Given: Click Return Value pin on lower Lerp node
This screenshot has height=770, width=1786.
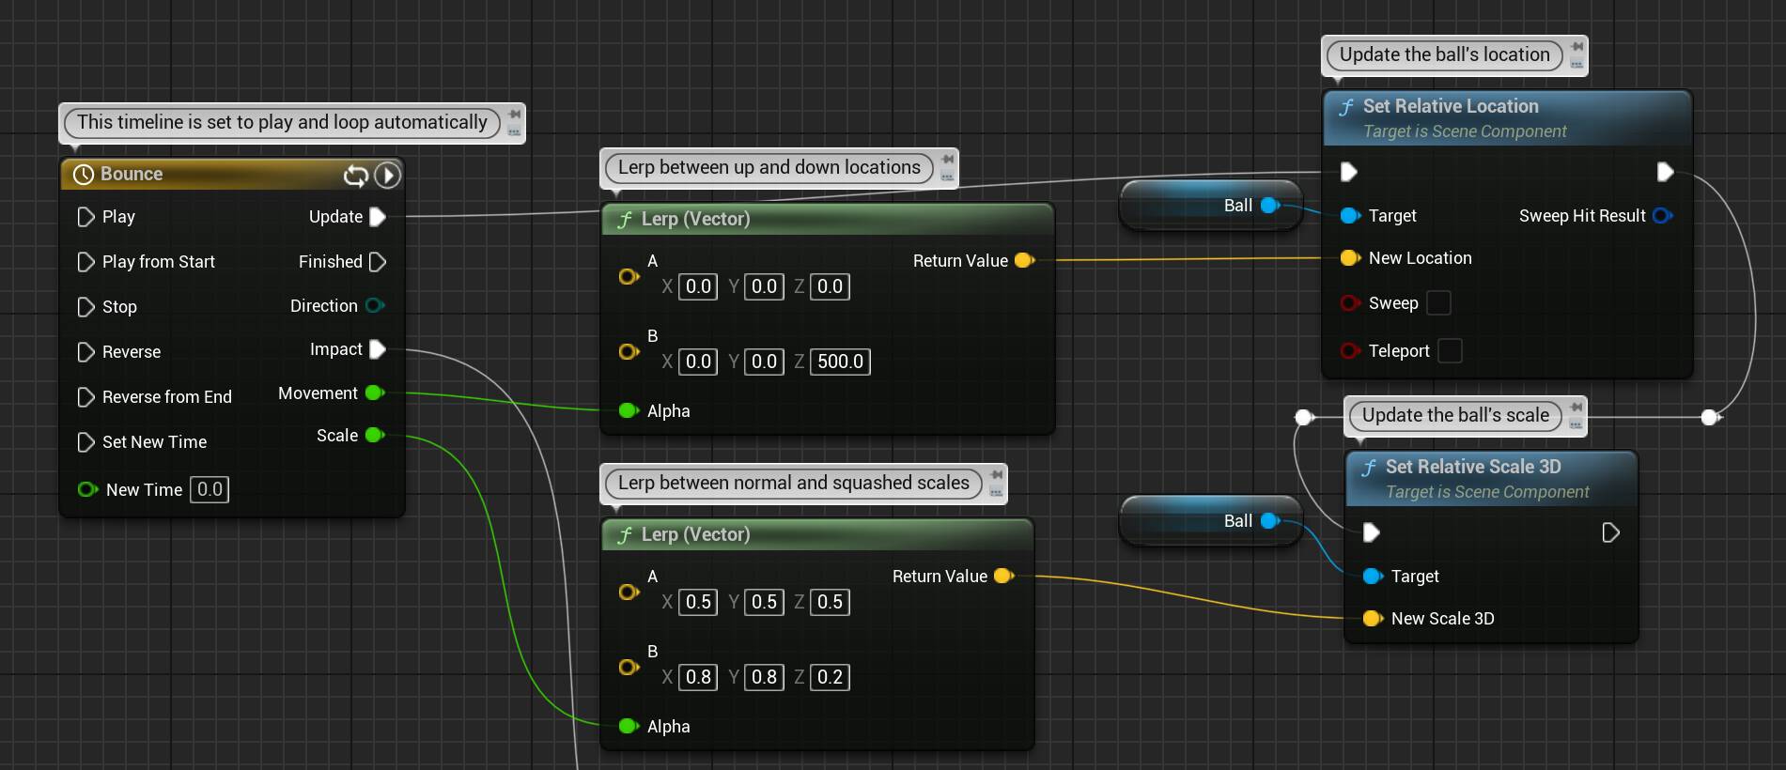Looking at the screenshot, I should [1004, 576].
